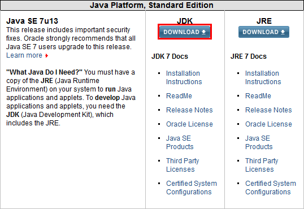Screen dimensions: 304x209
Task: Open JRE Certified System Configurations link
Action: tap(271, 188)
